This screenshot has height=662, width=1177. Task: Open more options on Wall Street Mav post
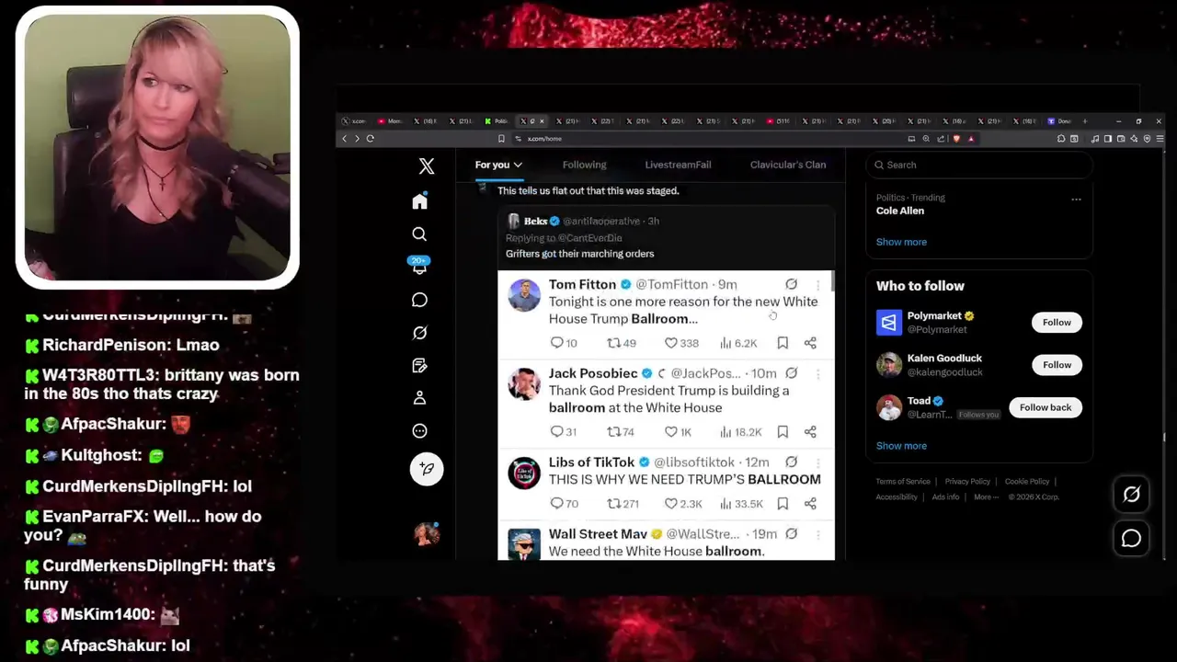tap(817, 534)
